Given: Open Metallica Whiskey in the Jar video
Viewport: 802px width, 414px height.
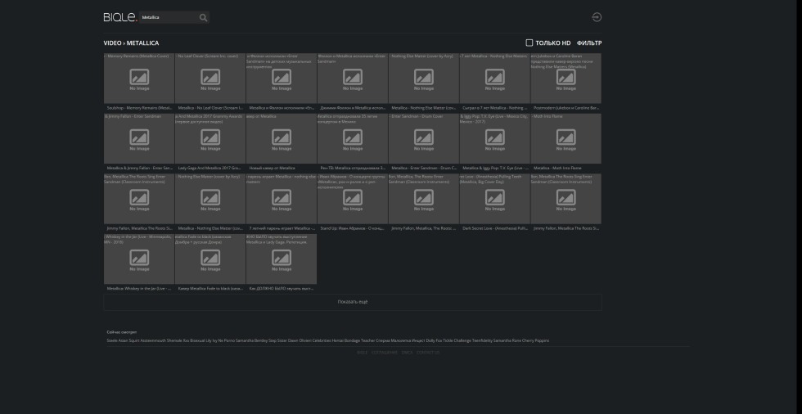Looking at the screenshot, I should click(x=139, y=260).
